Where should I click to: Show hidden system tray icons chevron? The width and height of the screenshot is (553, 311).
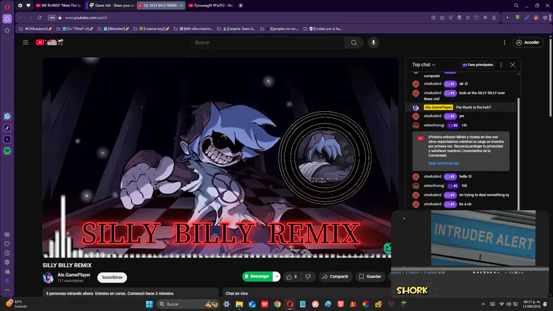pyautogui.click(x=483, y=304)
